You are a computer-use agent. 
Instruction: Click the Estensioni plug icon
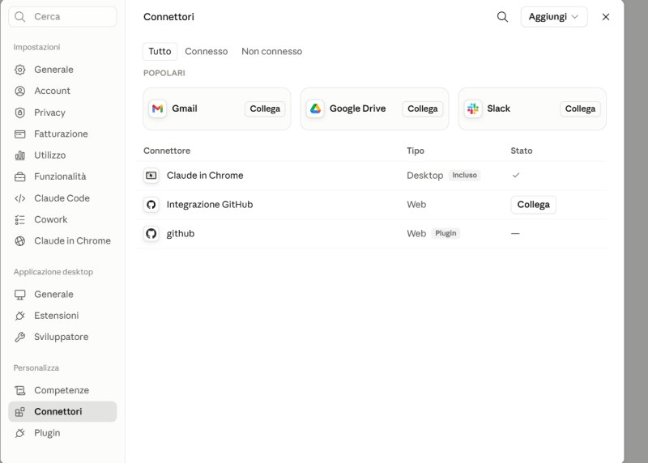click(19, 316)
